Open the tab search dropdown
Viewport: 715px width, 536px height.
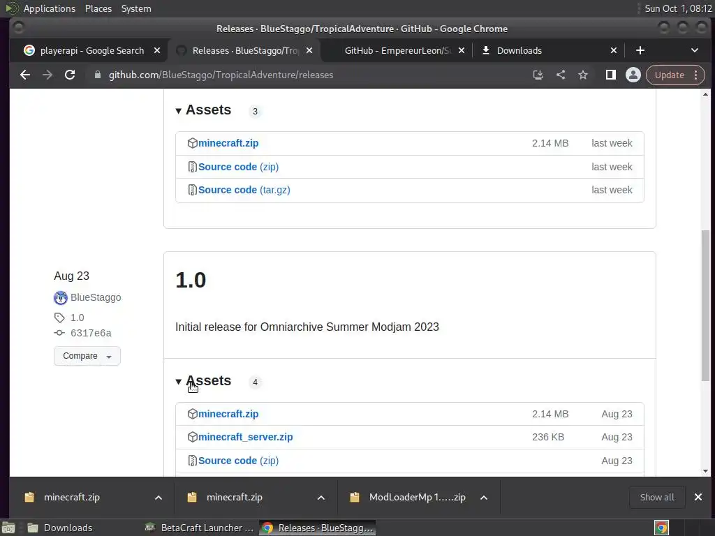point(695,50)
